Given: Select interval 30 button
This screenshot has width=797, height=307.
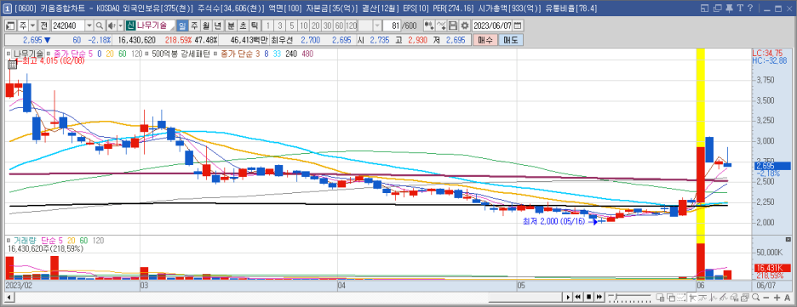Looking at the screenshot, I should [328, 26].
